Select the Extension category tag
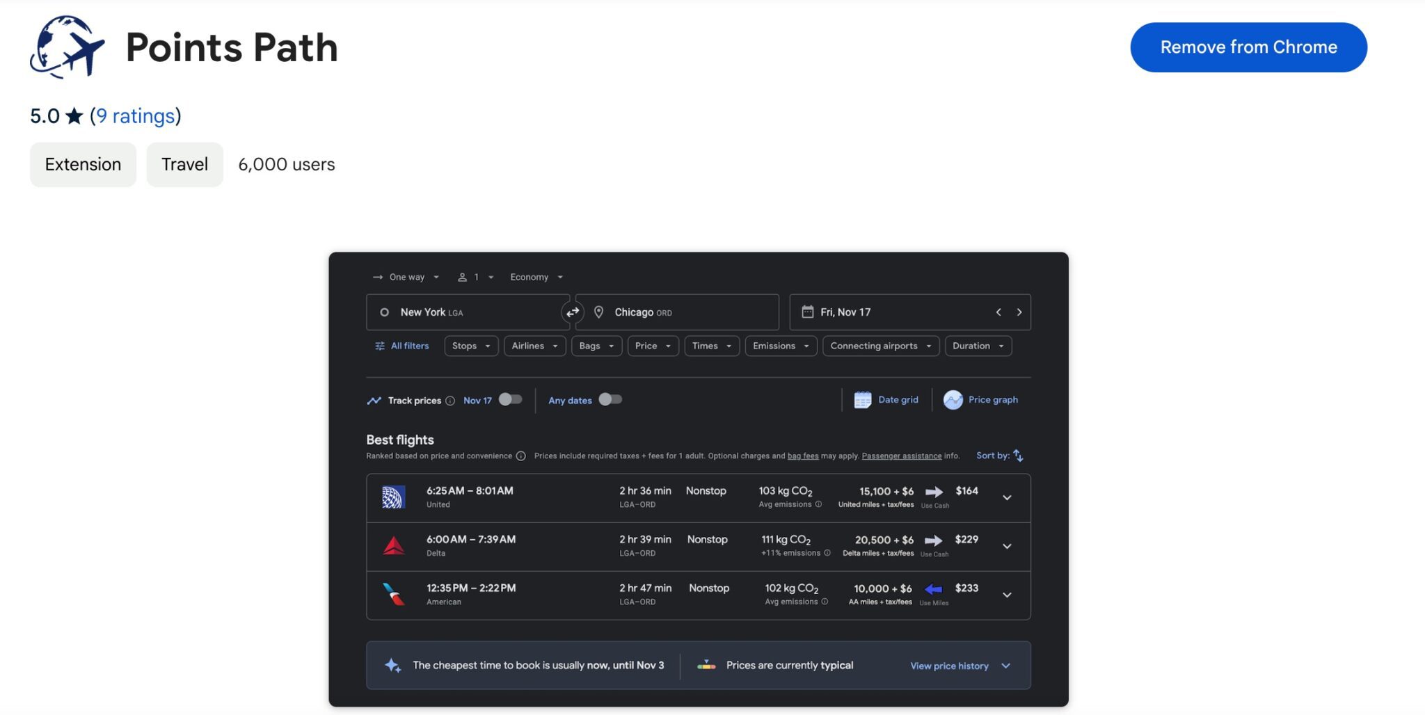The height and width of the screenshot is (715, 1425). tap(83, 164)
